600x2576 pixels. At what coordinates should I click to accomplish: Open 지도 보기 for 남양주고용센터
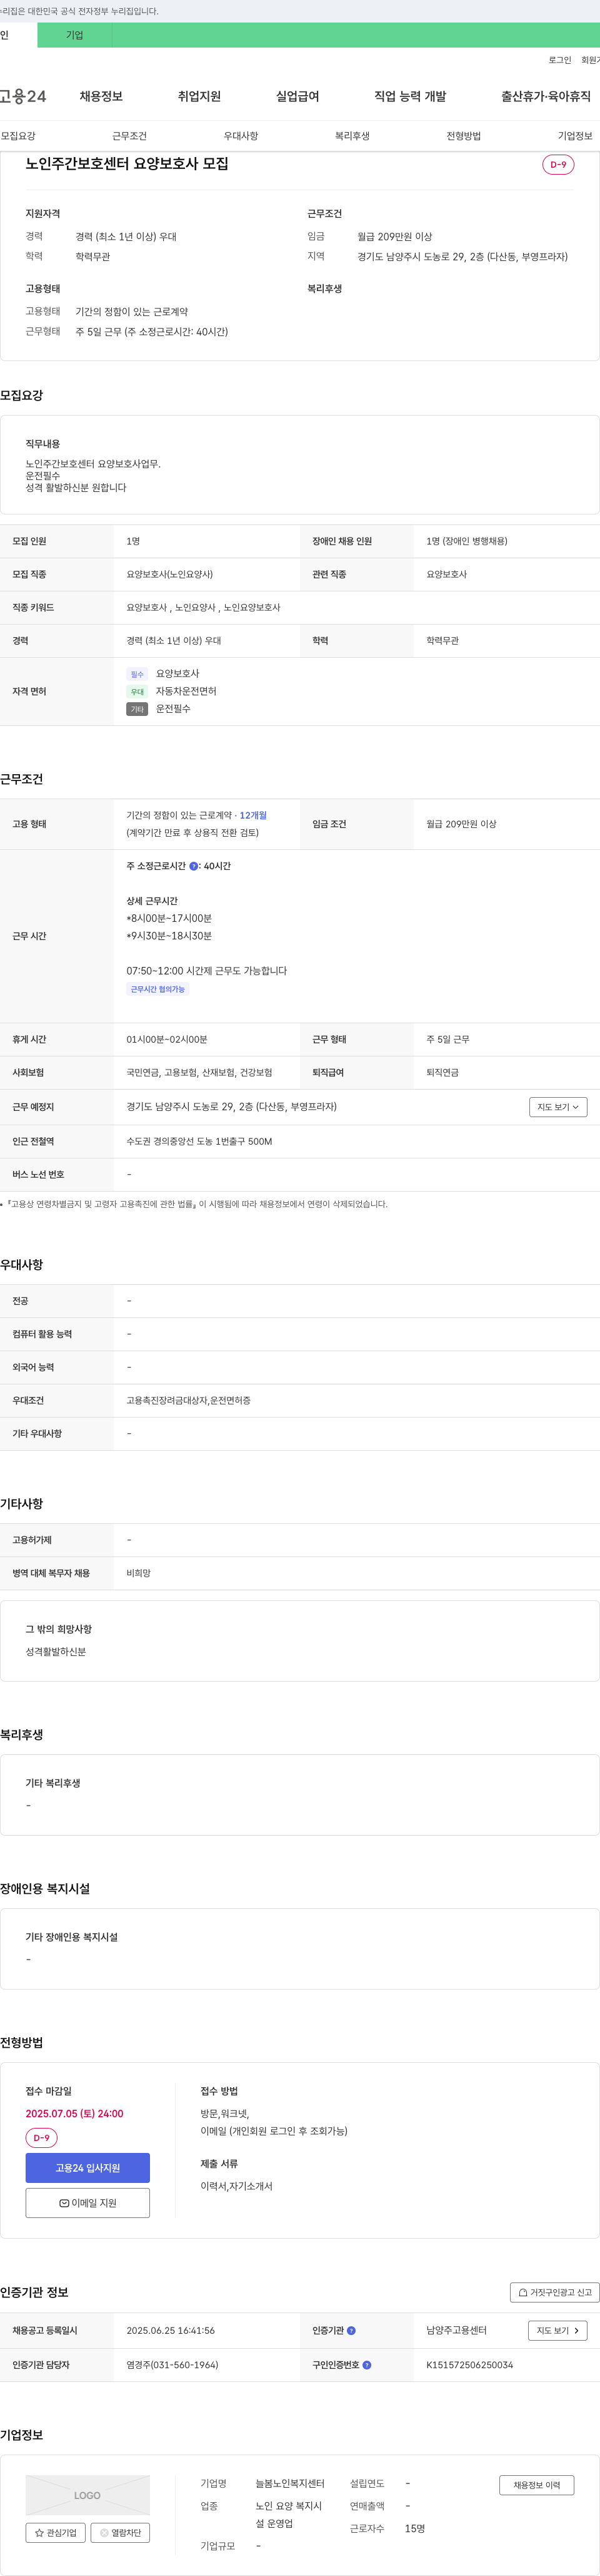557,2330
